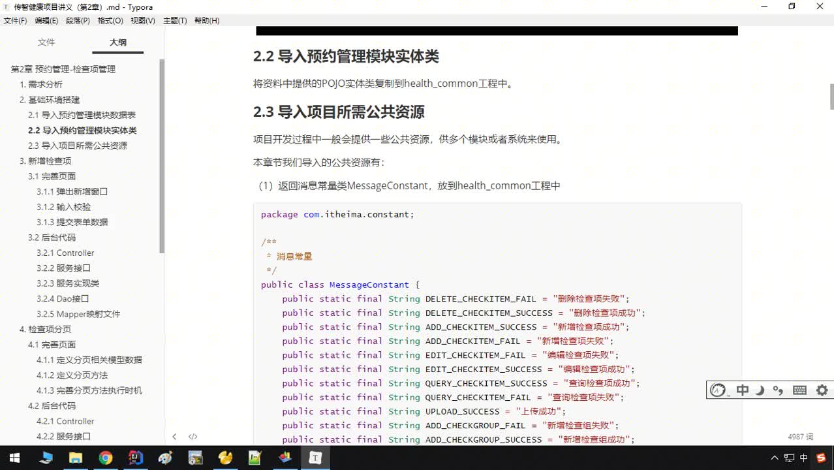Click Sogou IME logo on floating toolbar

[718, 390]
